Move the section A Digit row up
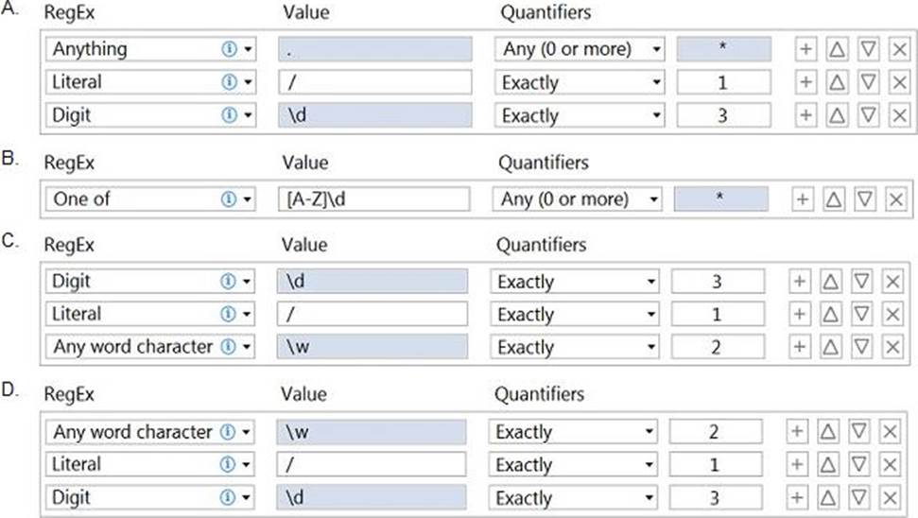This screenshot has width=918, height=518. (x=837, y=116)
